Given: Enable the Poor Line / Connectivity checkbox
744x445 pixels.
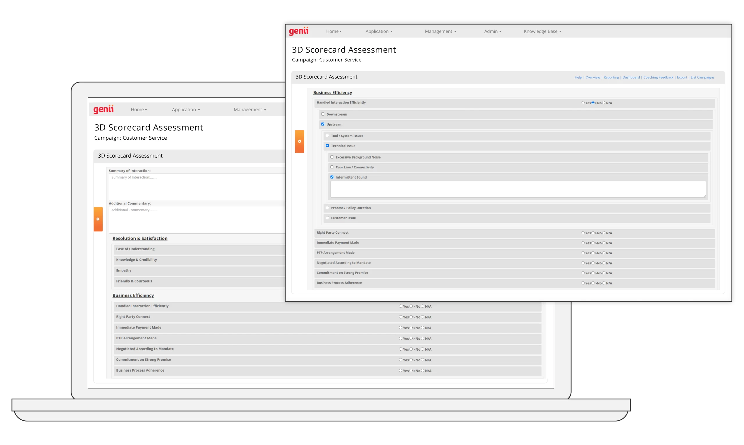Looking at the screenshot, I should coord(332,167).
